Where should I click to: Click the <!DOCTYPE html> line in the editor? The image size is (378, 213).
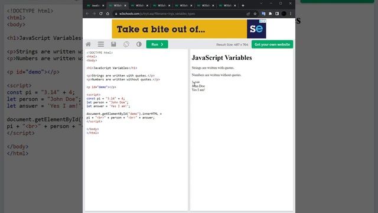tap(100, 53)
